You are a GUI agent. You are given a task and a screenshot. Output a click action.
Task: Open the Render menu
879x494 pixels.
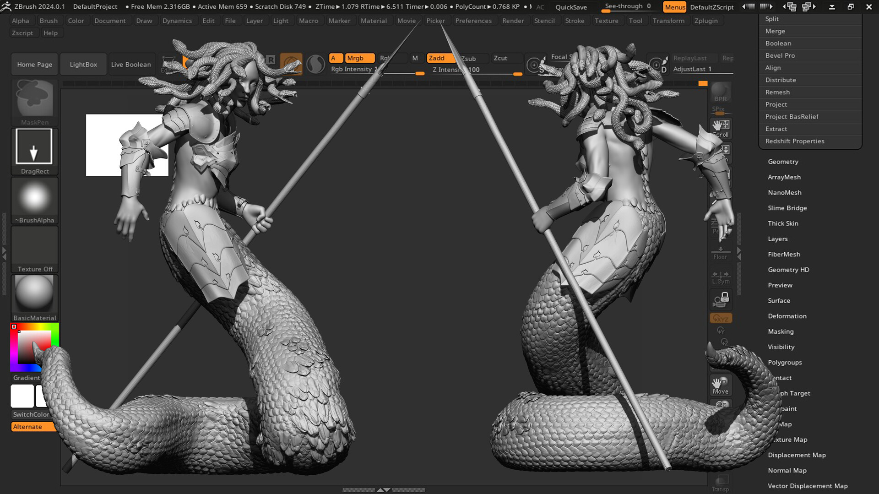pos(513,21)
